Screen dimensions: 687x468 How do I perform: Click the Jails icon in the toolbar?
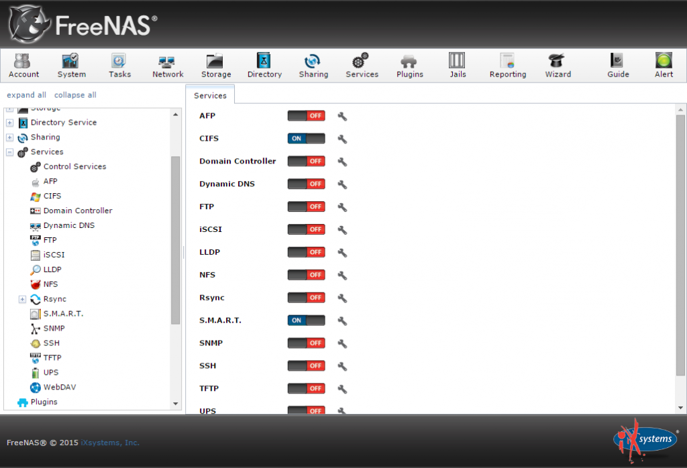[458, 65]
